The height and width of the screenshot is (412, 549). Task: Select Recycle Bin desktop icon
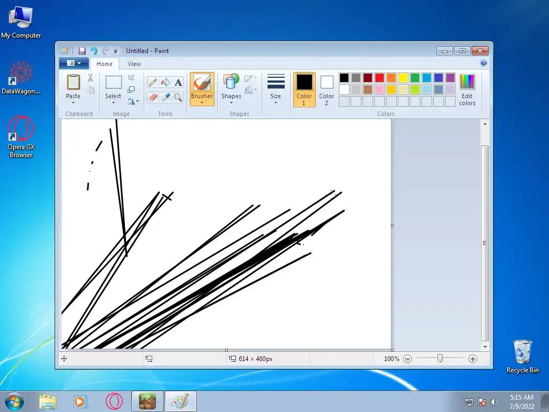pyautogui.click(x=522, y=357)
